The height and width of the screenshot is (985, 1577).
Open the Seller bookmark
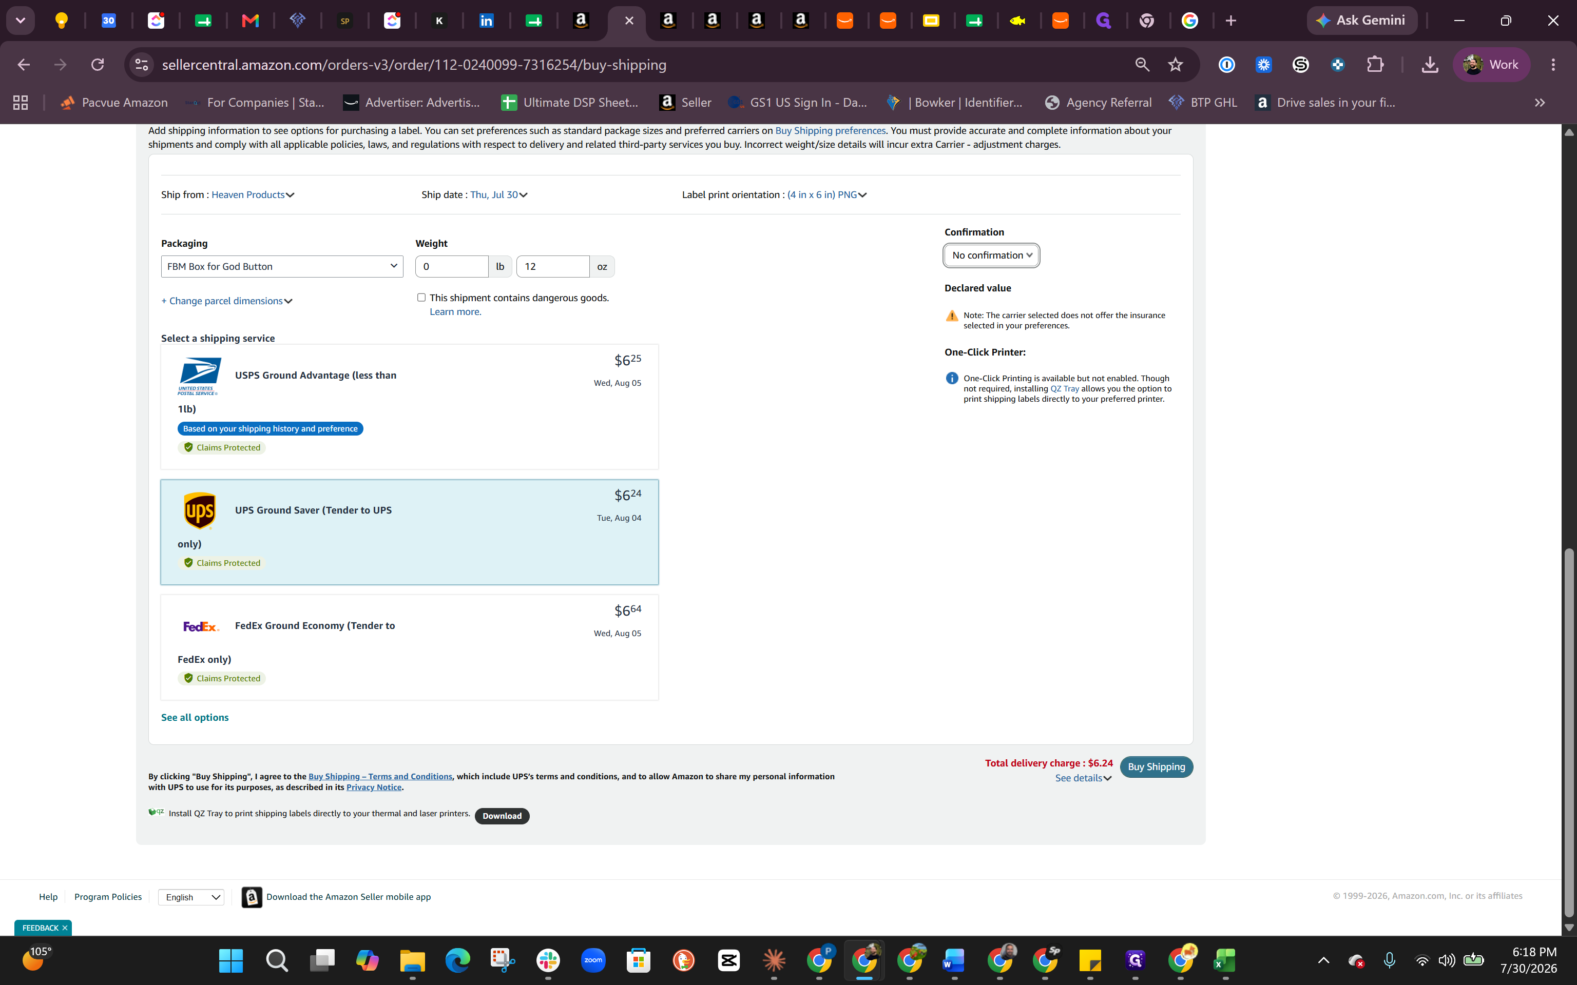[x=685, y=102]
